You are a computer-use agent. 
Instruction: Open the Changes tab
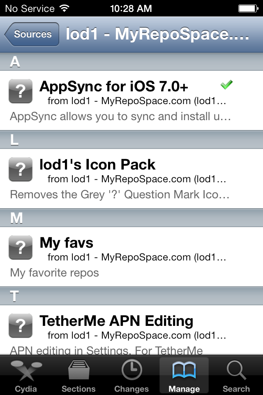pyautogui.click(x=131, y=375)
